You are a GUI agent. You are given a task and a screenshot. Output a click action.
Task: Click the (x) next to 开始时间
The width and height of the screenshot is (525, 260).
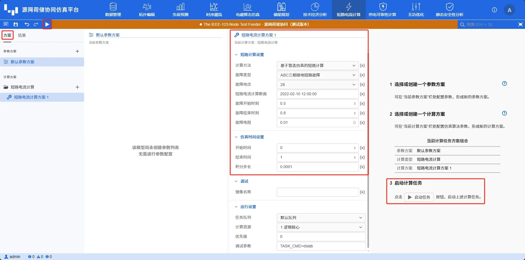pos(362,148)
